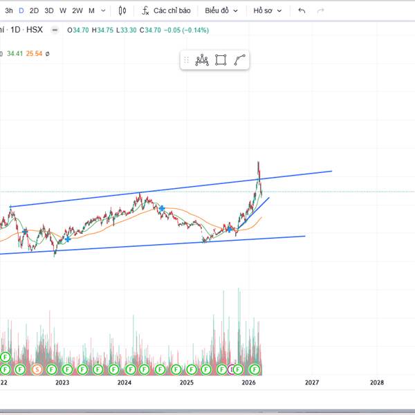The image size is (415, 415).
Task: Toggle the indicator visibility symbol next to 25.54
Action: (47, 54)
